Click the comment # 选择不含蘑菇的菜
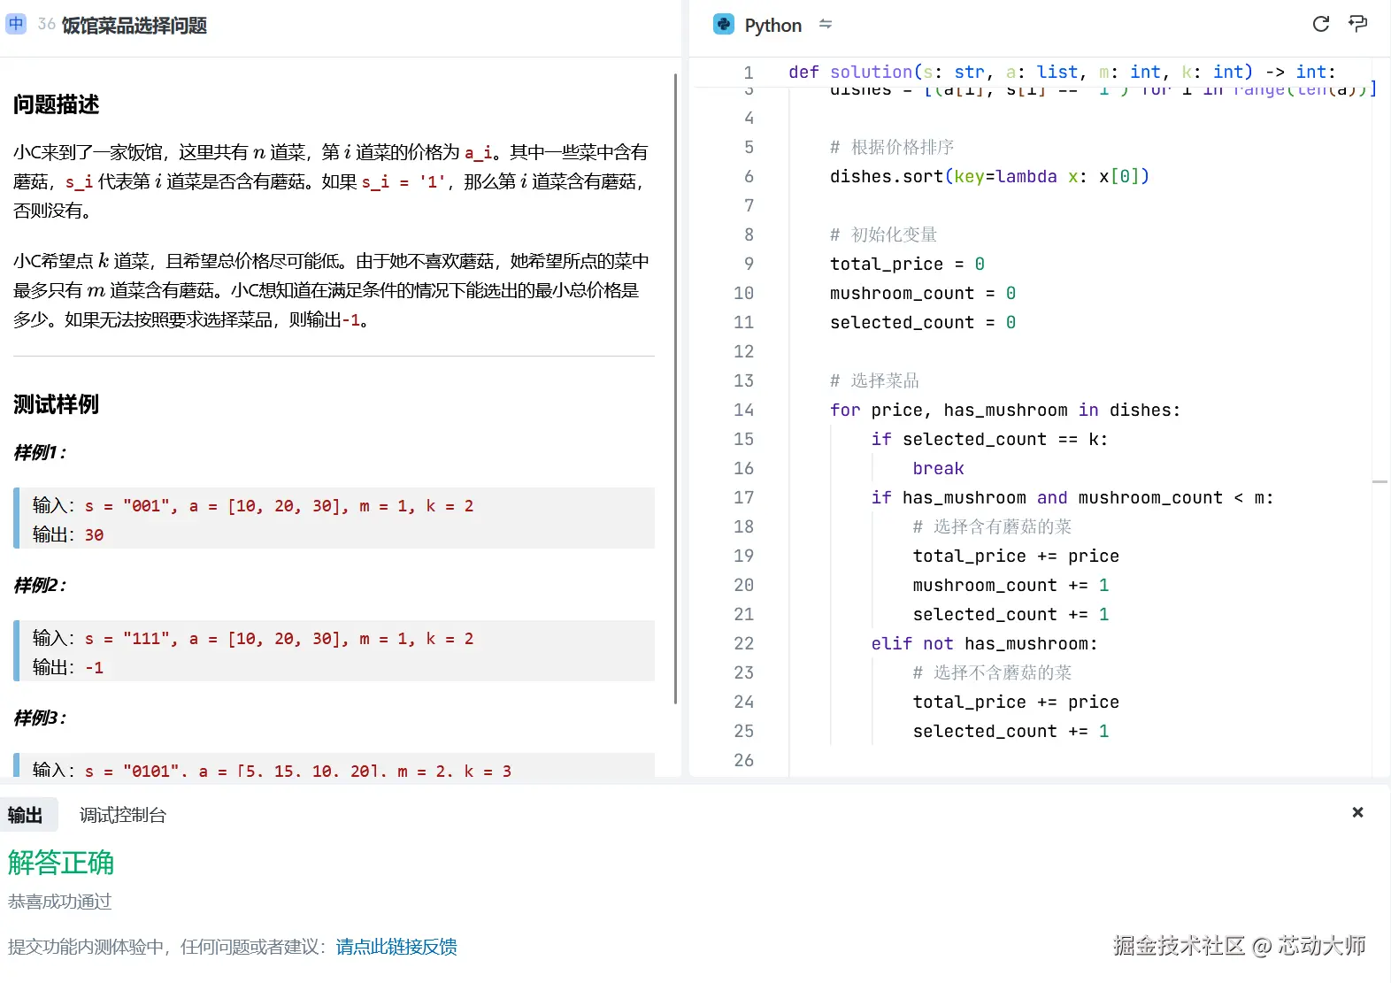Screen dimensions: 1391x983 click(x=992, y=672)
